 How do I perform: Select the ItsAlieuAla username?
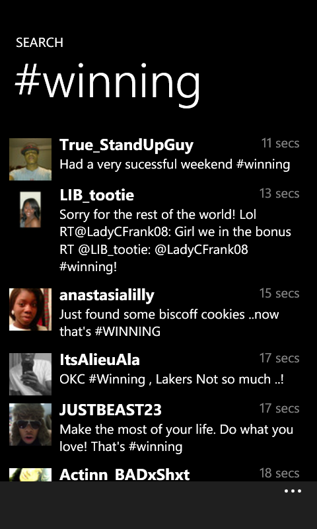point(99,360)
